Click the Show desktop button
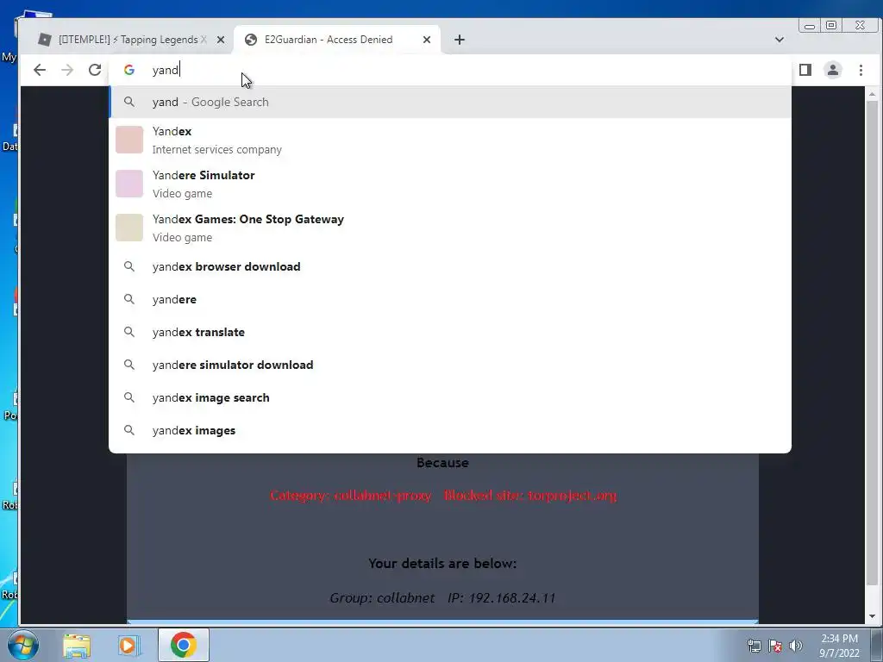This screenshot has width=883, height=662. click(x=877, y=645)
